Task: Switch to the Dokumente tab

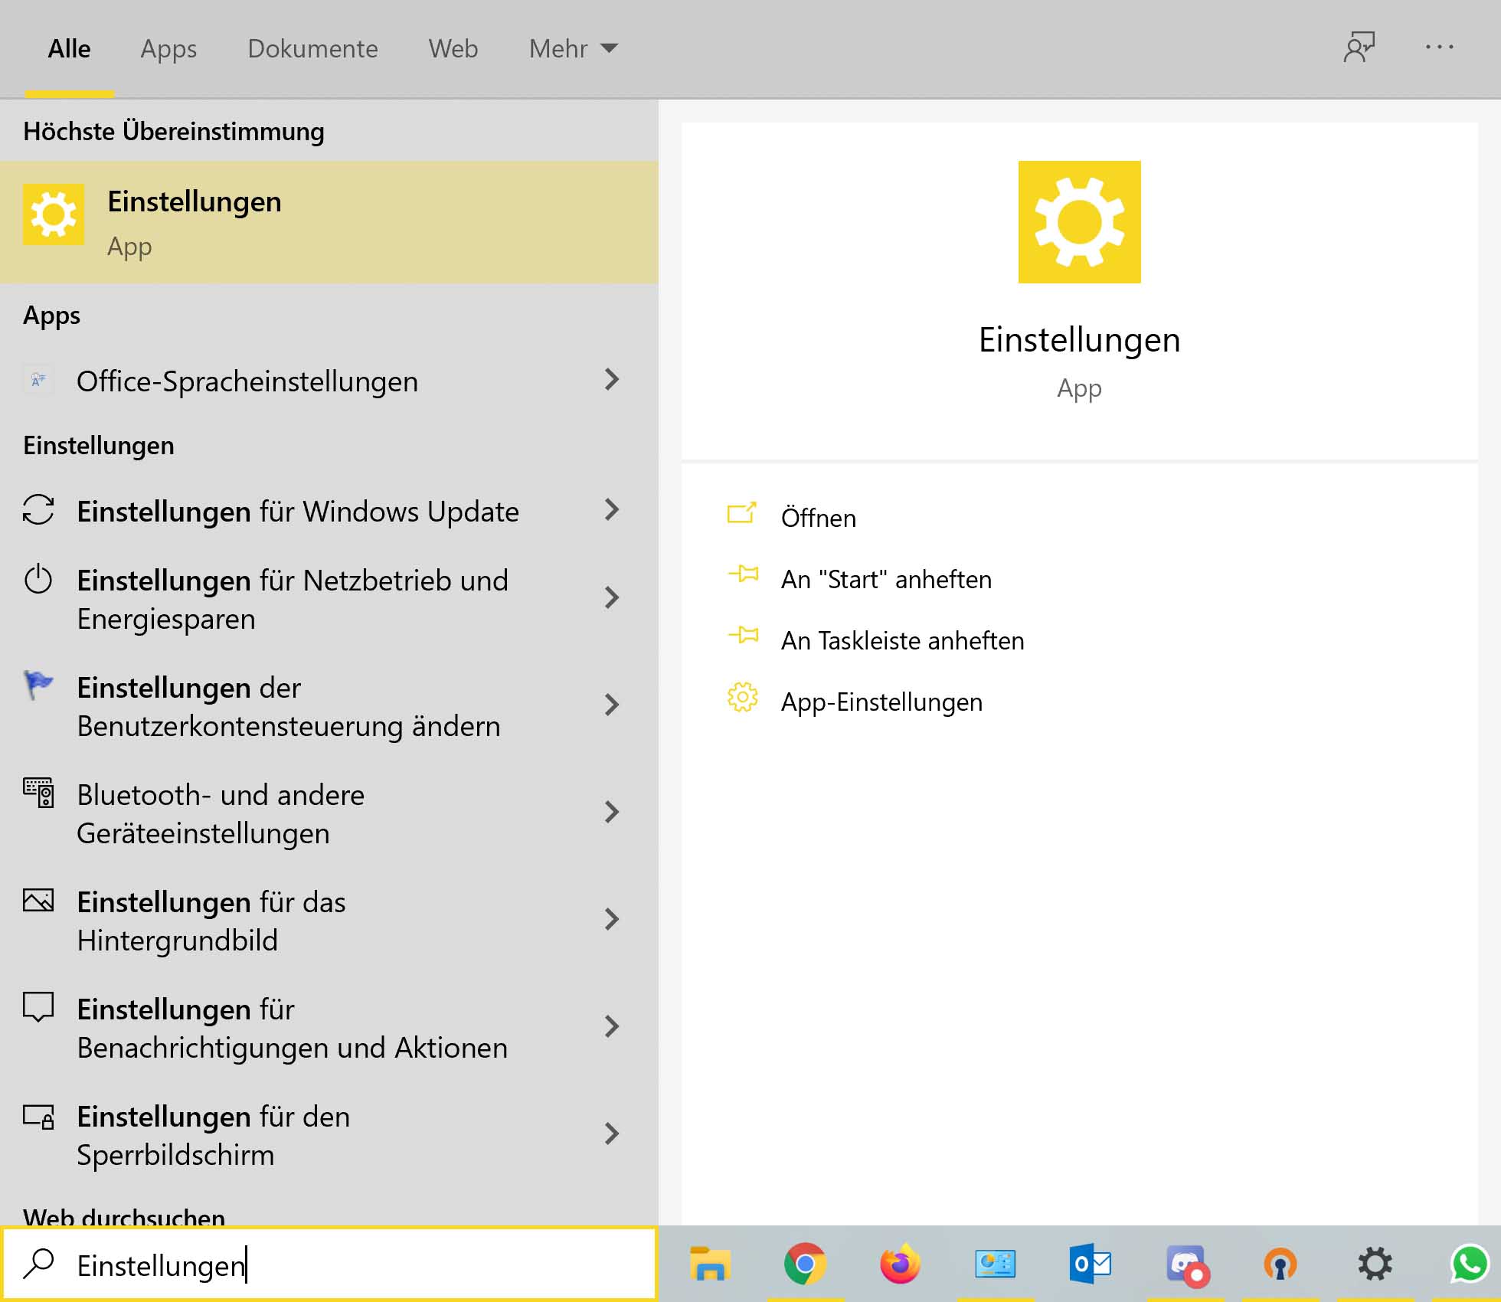Action: click(x=312, y=48)
